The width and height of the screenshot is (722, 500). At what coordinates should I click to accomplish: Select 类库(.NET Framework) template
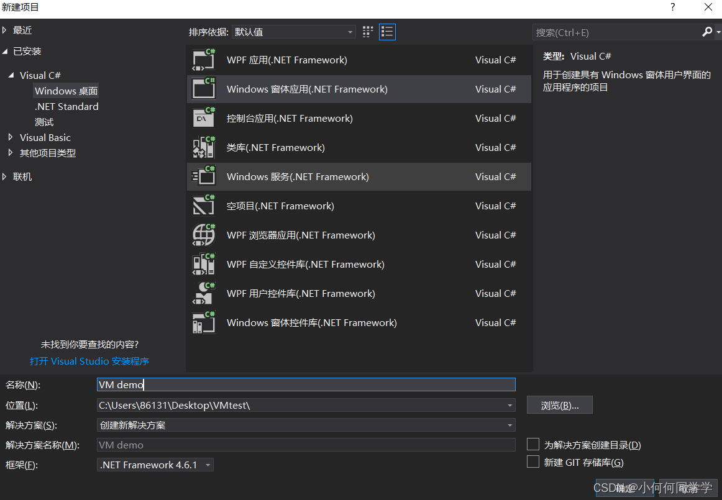pos(359,147)
